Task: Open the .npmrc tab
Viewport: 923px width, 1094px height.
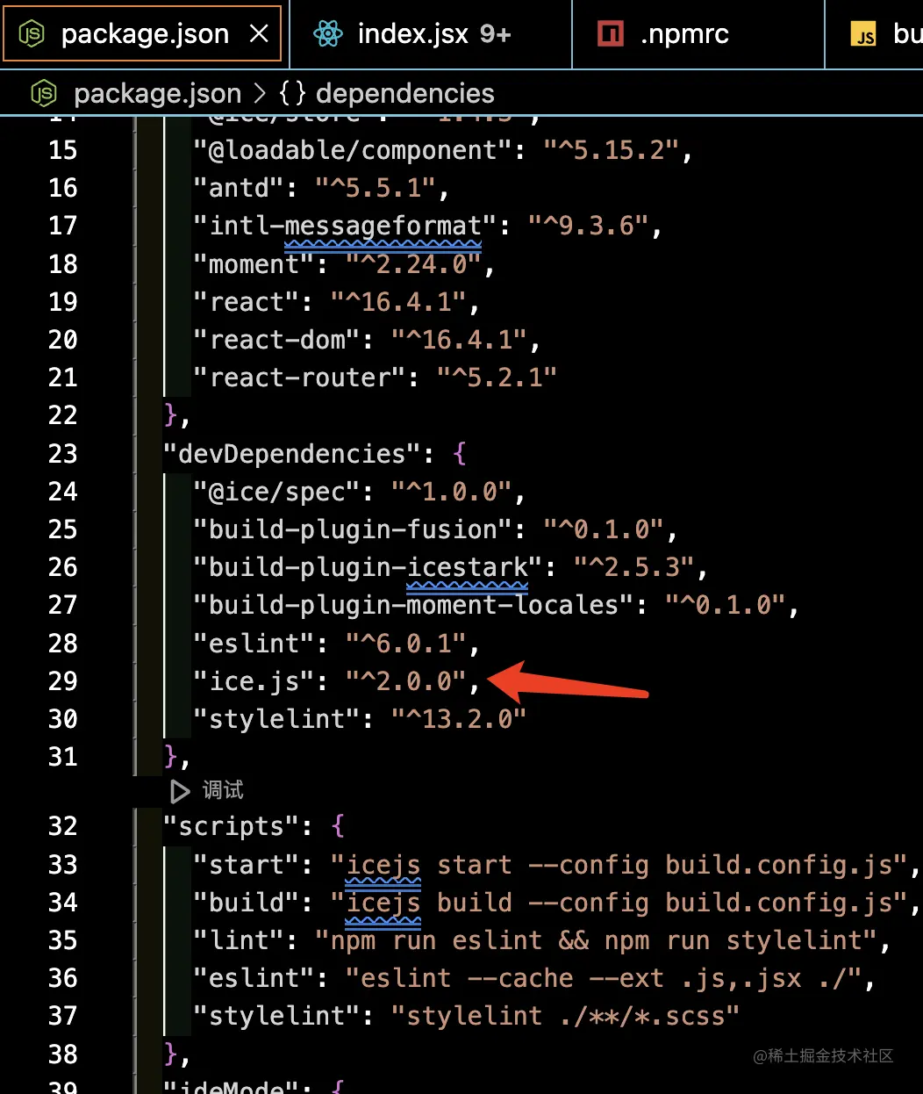Action: (x=698, y=34)
